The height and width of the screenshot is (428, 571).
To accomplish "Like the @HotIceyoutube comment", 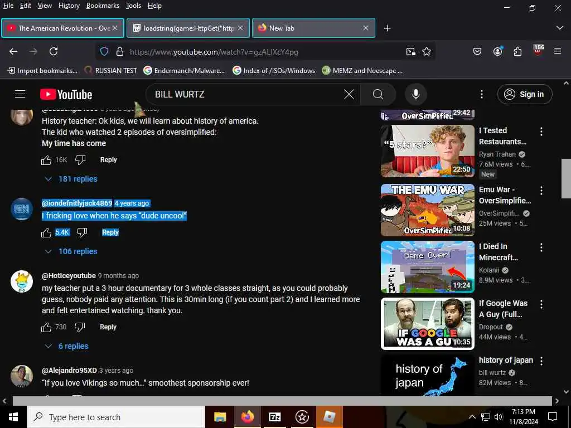I will pyautogui.click(x=46, y=327).
